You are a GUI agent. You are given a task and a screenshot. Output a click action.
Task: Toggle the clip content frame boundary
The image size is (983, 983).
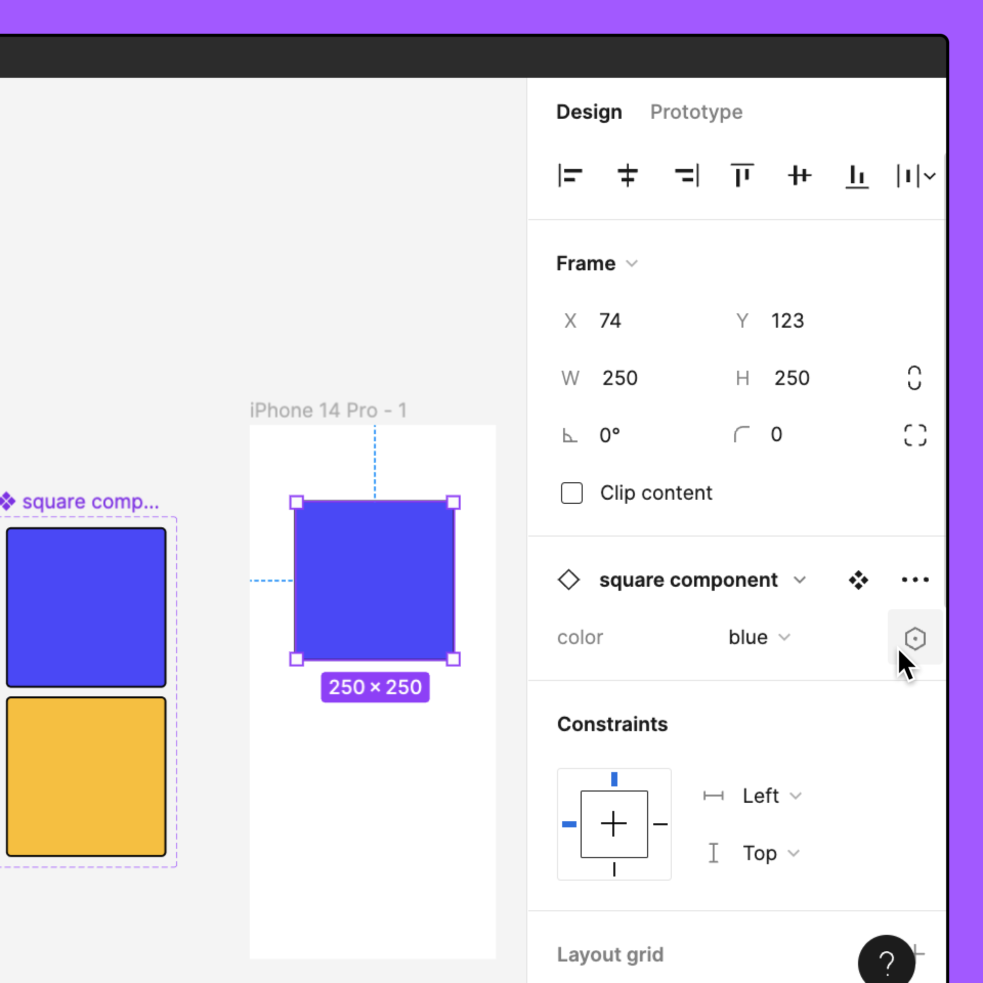coord(571,491)
